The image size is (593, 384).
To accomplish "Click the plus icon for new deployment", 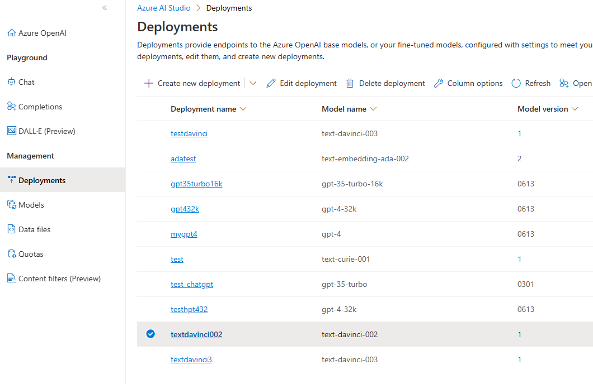I will 149,83.
